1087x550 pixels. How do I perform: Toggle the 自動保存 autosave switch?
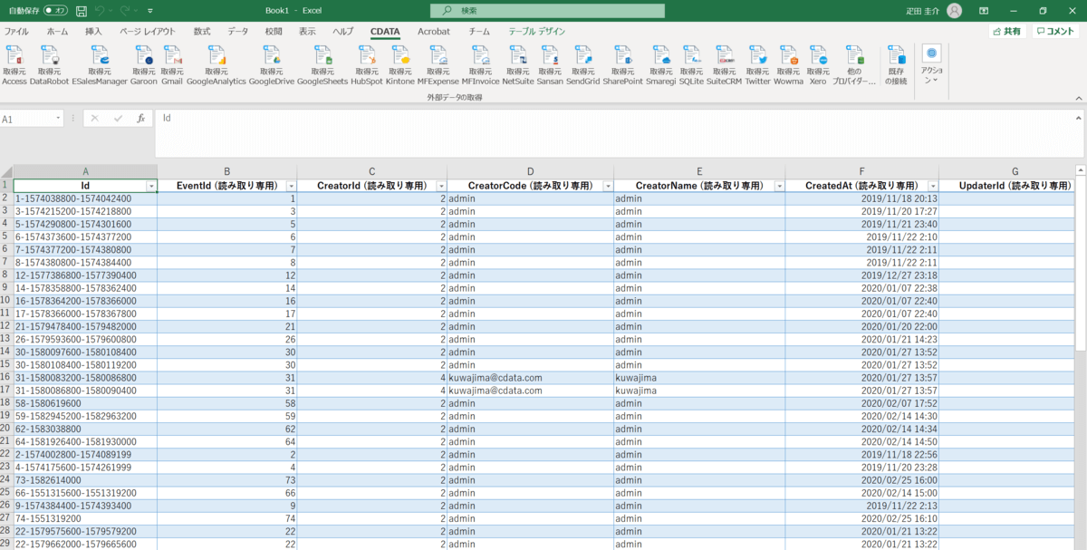coord(55,11)
